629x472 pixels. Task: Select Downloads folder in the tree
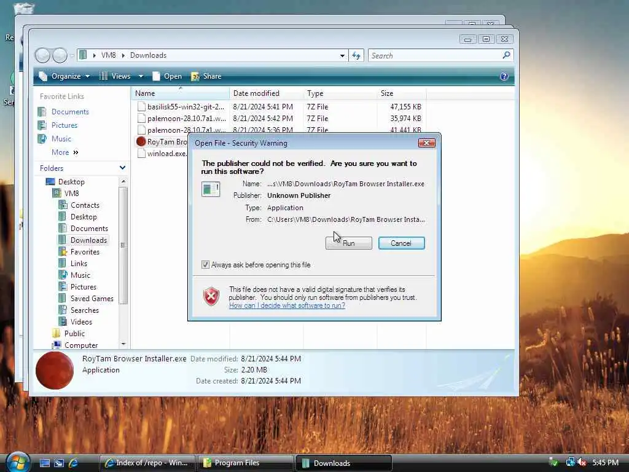[x=88, y=240]
